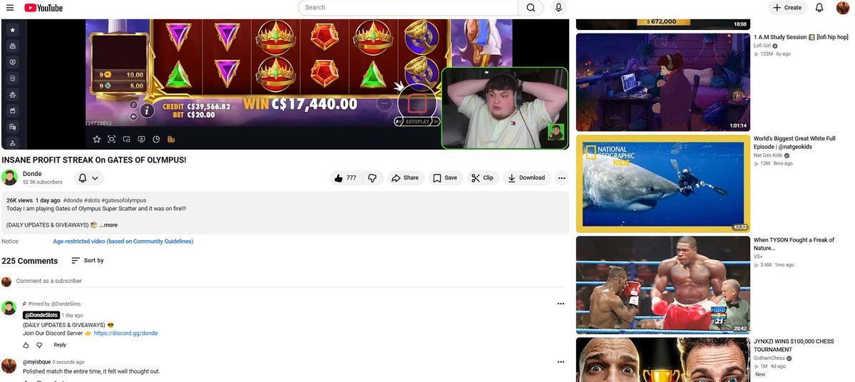Open more actions ellipsis beside Download
Image resolution: width=855 pixels, height=382 pixels.
562,177
